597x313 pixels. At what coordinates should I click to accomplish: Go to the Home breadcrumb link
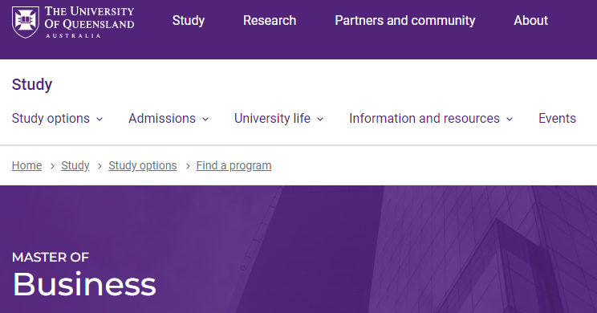click(26, 165)
